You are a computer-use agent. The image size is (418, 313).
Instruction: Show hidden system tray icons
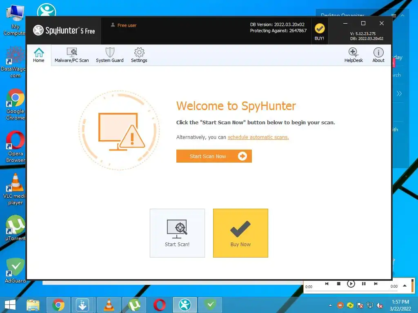(331, 305)
